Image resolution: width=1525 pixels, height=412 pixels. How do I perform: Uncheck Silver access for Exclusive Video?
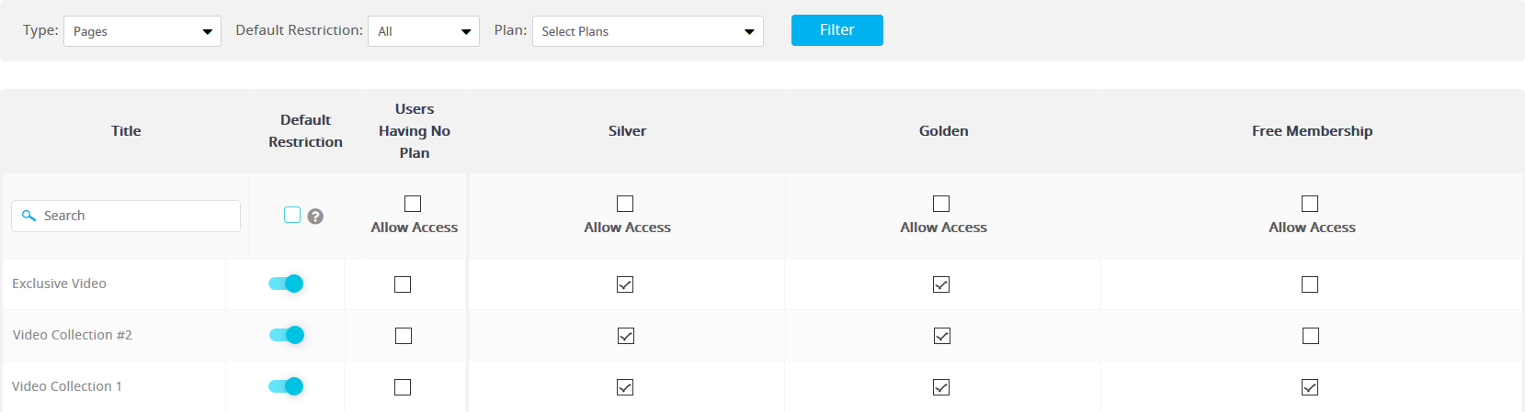point(625,284)
